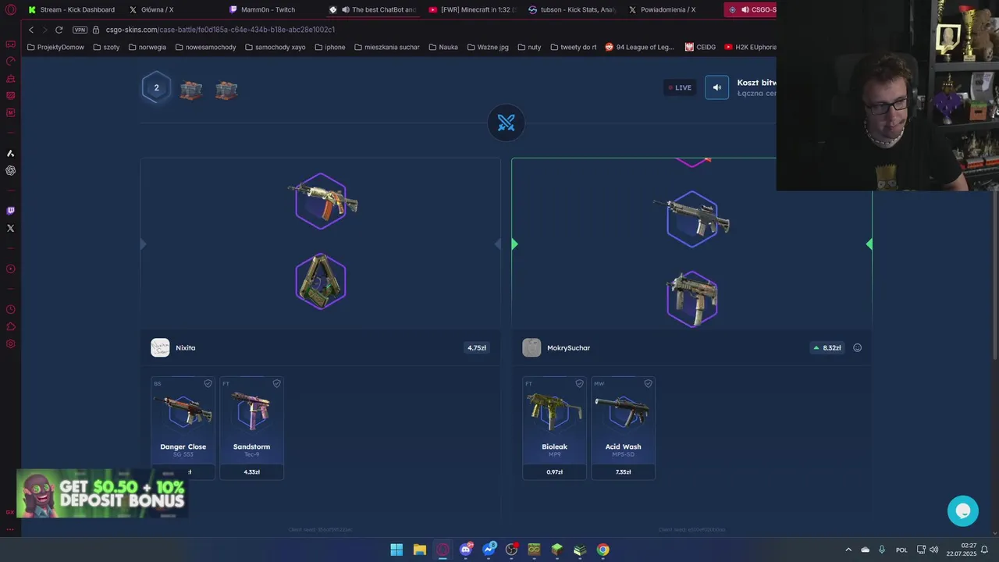This screenshot has height=562, width=999.
Task: Open samochody xayo bookmarks folder
Action: (275, 47)
